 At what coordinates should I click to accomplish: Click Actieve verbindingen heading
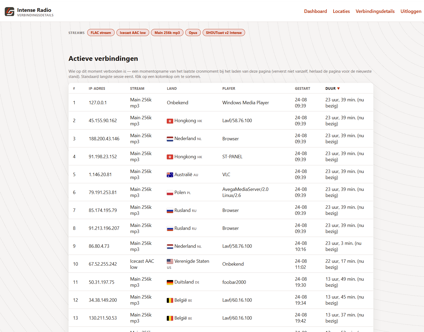pyautogui.click(x=103, y=58)
